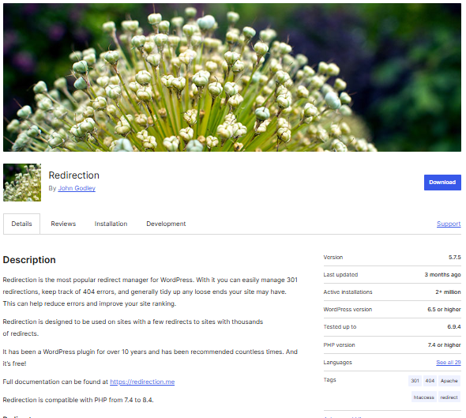Viewport: 466px width, 418px height.
Task: Click the version number 5.7.5
Action: click(x=454, y=258)
